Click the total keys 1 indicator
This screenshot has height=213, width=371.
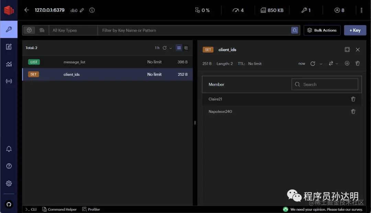pyautogui.click(x=306, y=10)
